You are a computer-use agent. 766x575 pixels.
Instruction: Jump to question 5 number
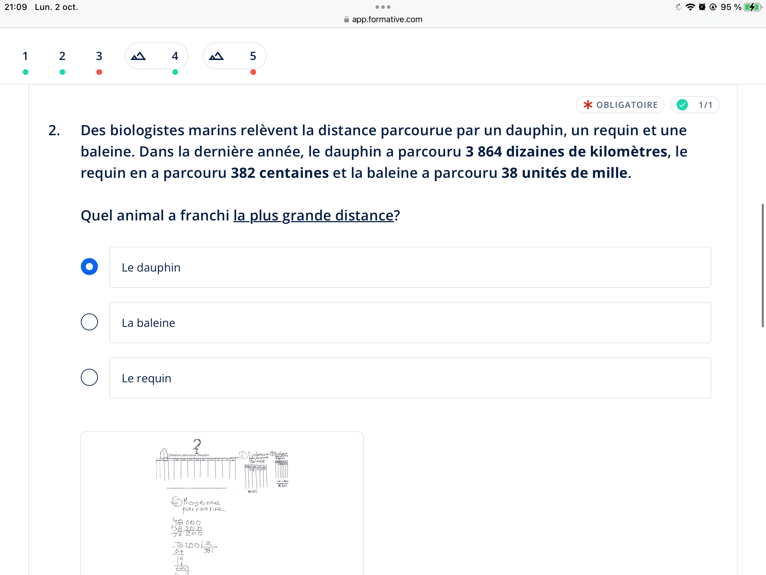click(253, 56)
